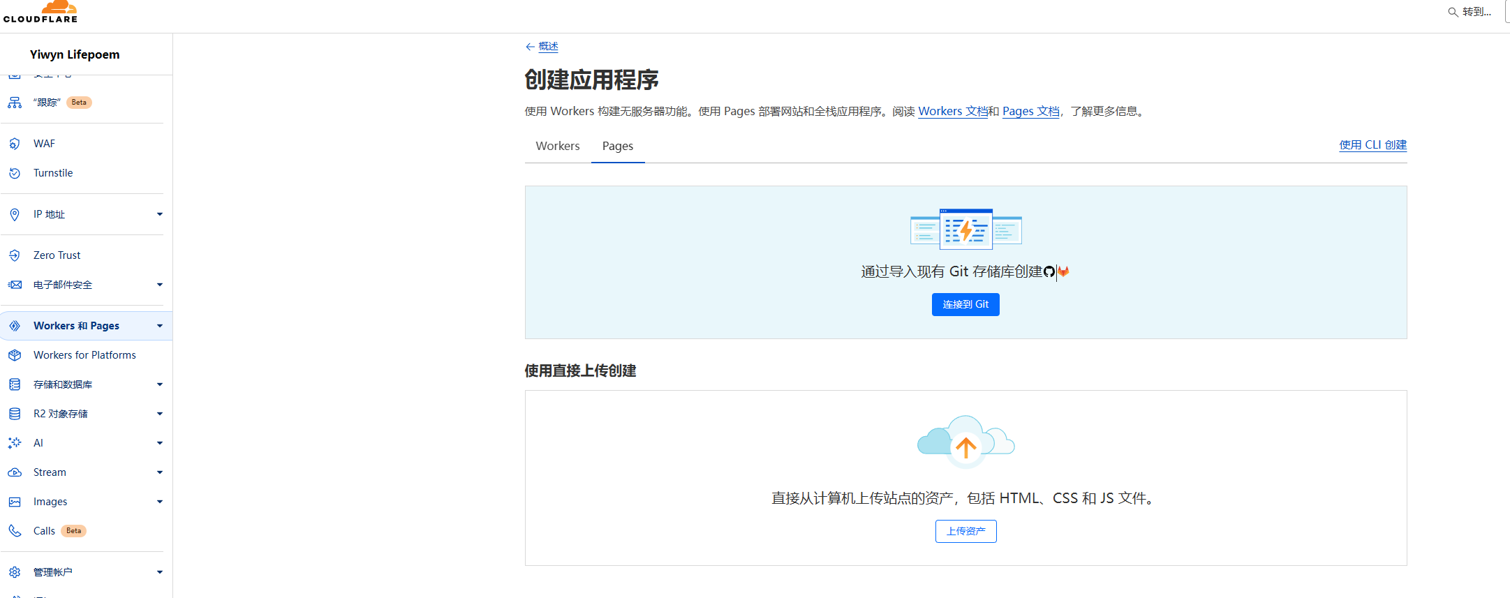Click the 直接从计算机上传站点的资产 description
This screenshot has height=598, width=1510.
(x=965, y=498)
